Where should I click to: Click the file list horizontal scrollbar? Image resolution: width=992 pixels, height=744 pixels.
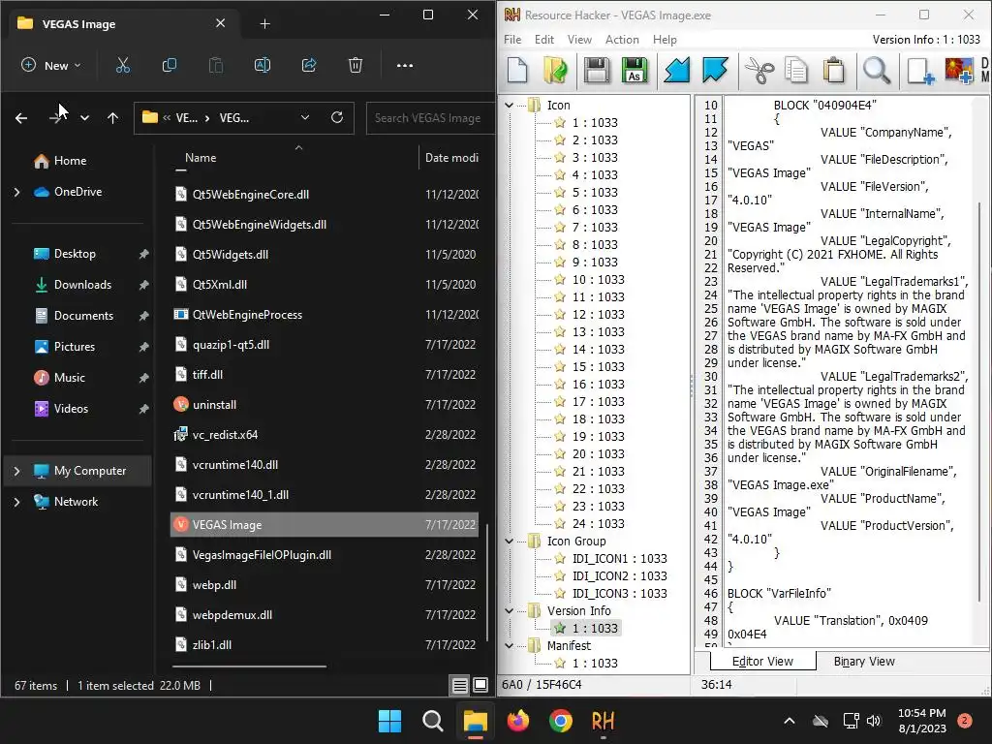tap(249, 666)
